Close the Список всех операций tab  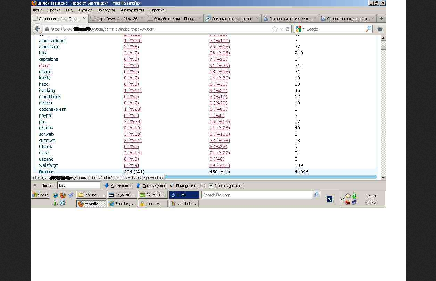[257, 18]
